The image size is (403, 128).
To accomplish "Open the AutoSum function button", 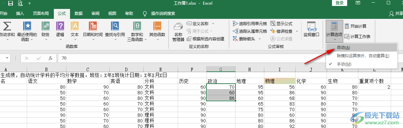I will pos(7,31).
